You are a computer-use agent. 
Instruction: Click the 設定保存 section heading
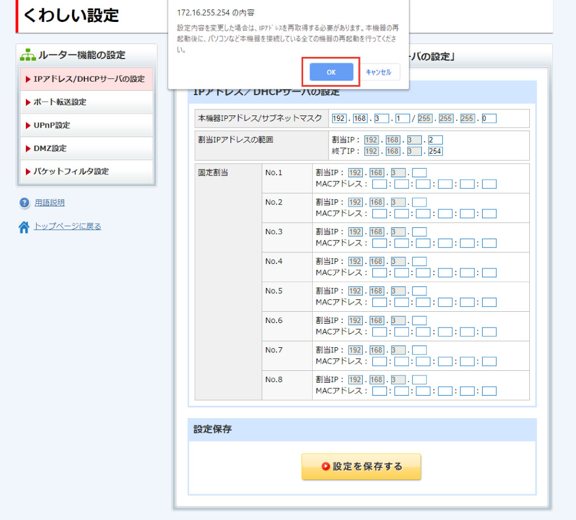212,429
